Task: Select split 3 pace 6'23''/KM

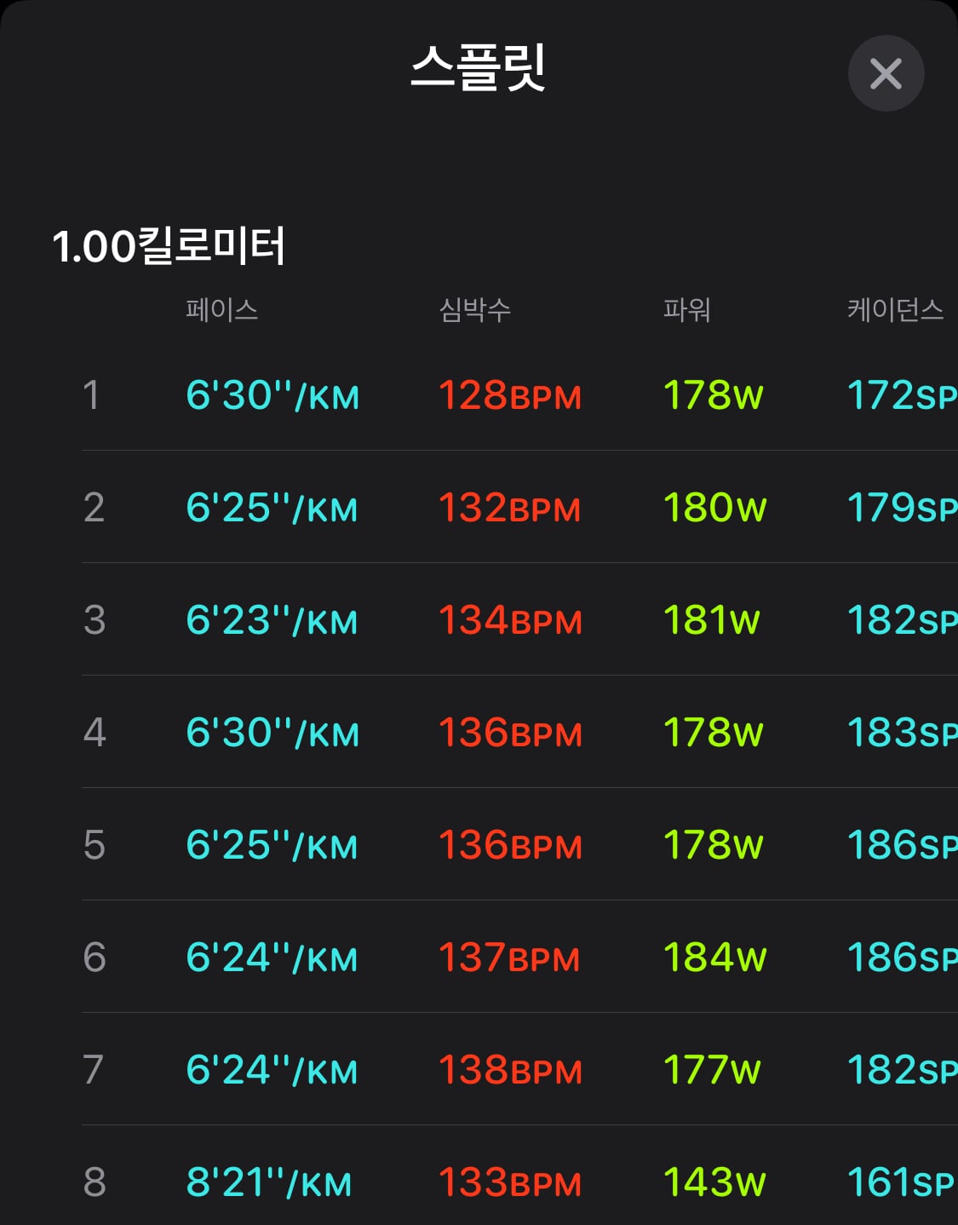Action: [272, 620]
